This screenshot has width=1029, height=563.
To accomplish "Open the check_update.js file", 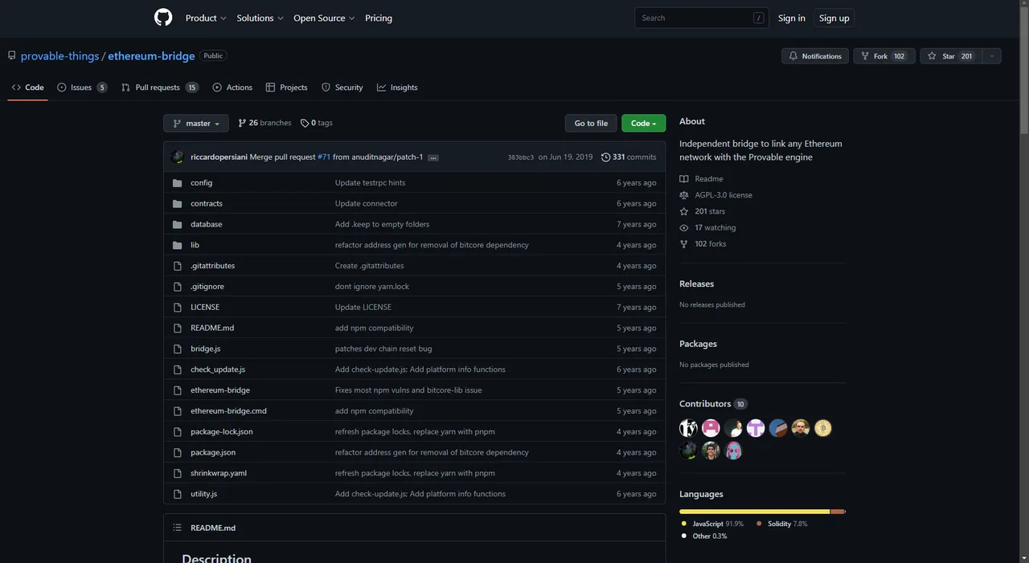I will (218, 369).
